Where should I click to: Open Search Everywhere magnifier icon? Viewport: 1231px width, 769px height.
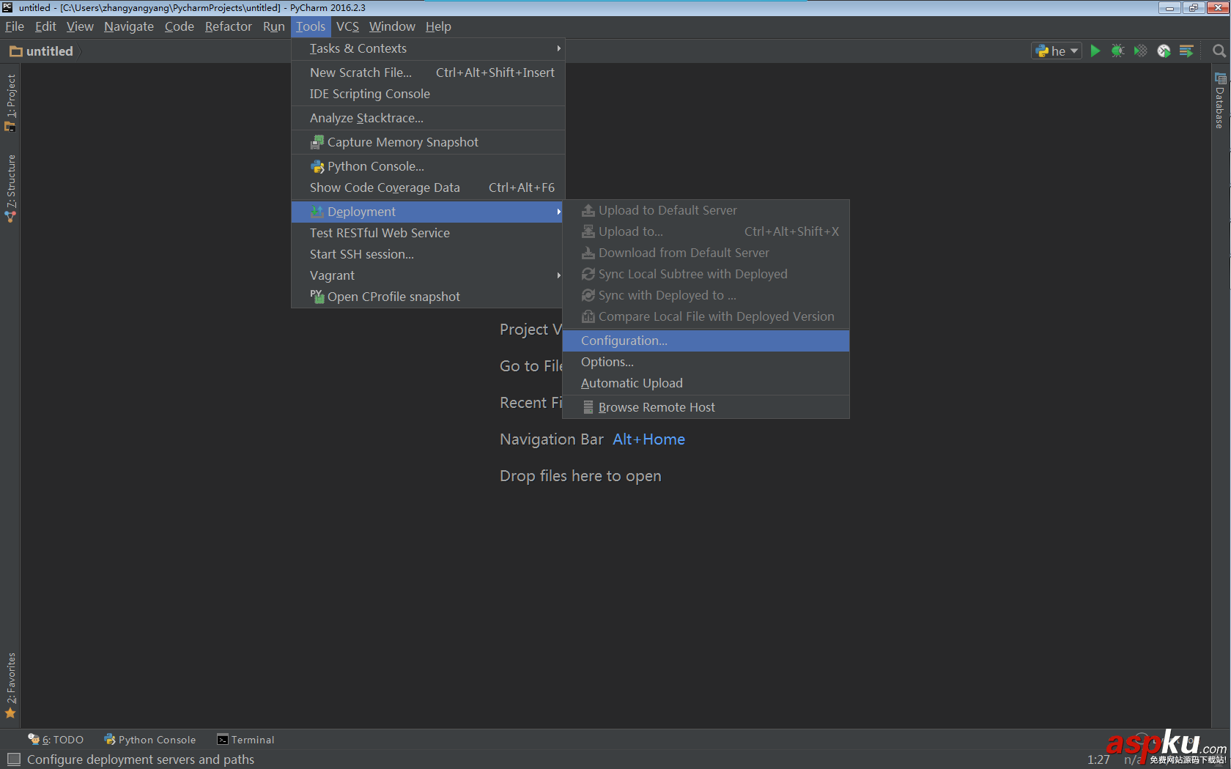tap(1219, 51)
